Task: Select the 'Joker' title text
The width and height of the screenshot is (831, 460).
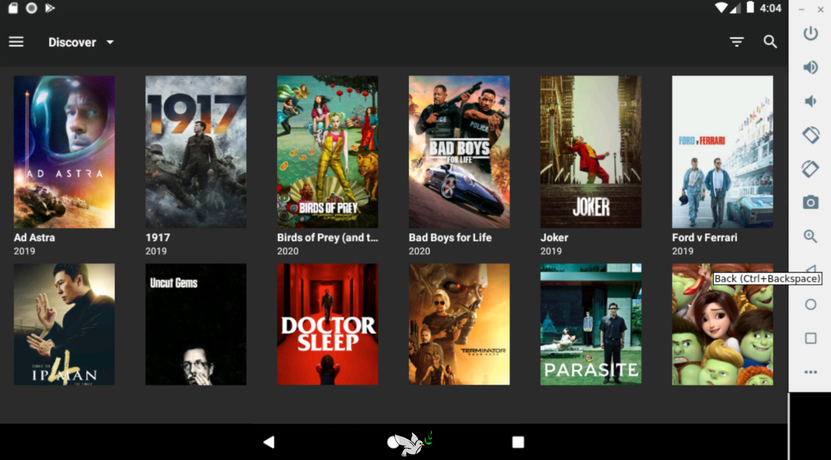Action: point(554,238)
